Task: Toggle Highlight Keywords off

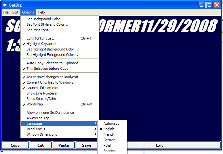Action: [x=60, y=44]
